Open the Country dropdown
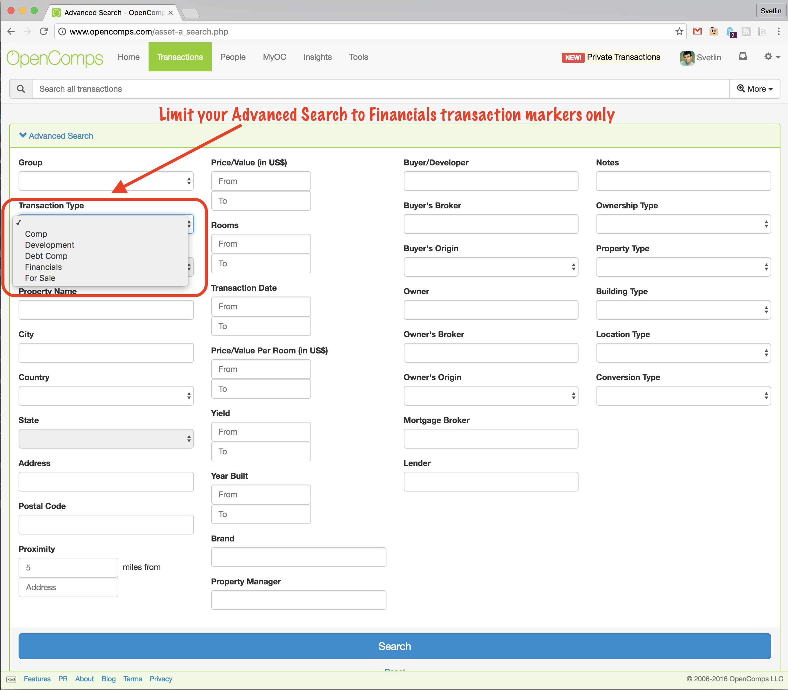 pos(106,396)
